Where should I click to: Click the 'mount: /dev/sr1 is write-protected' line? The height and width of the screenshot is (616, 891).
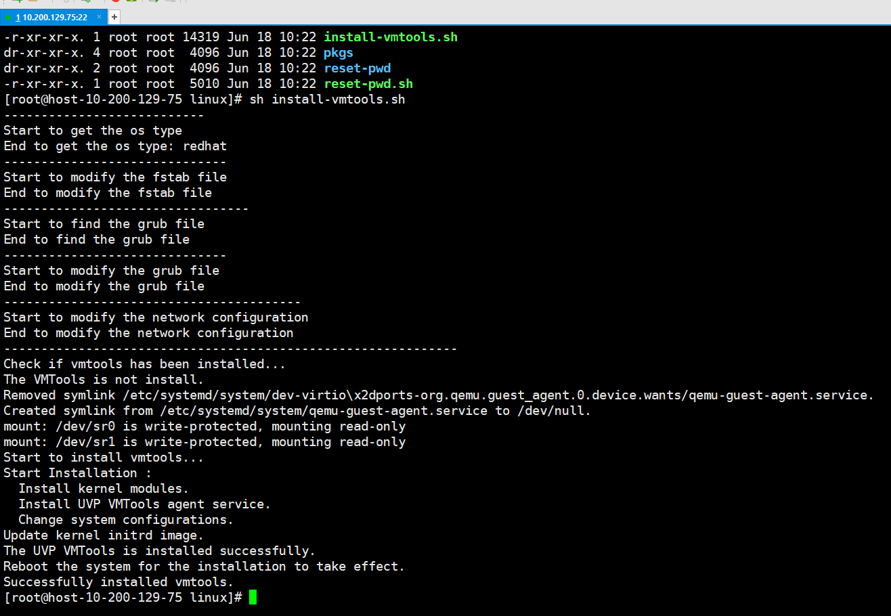[204, 442]
